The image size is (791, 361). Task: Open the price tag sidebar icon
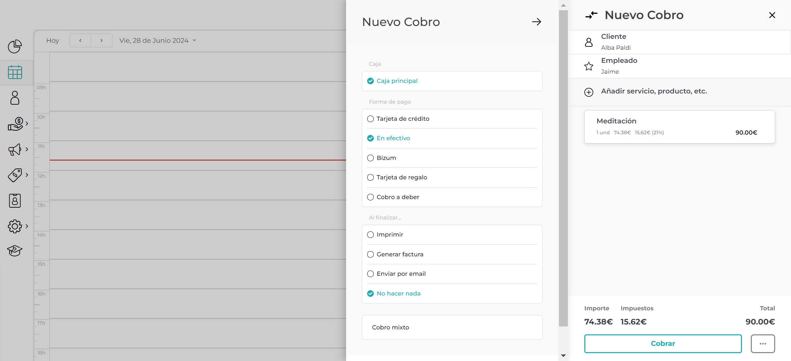pos(15,175)
